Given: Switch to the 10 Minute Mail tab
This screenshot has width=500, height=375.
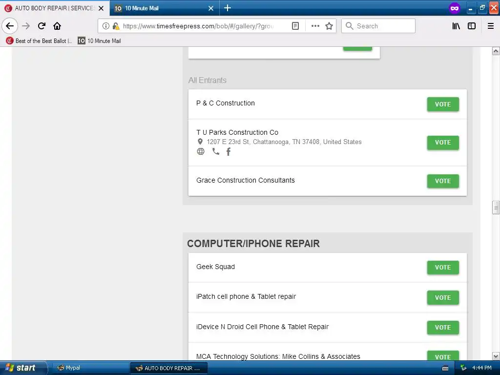Looking at the screenshot, I should (164, 8).
